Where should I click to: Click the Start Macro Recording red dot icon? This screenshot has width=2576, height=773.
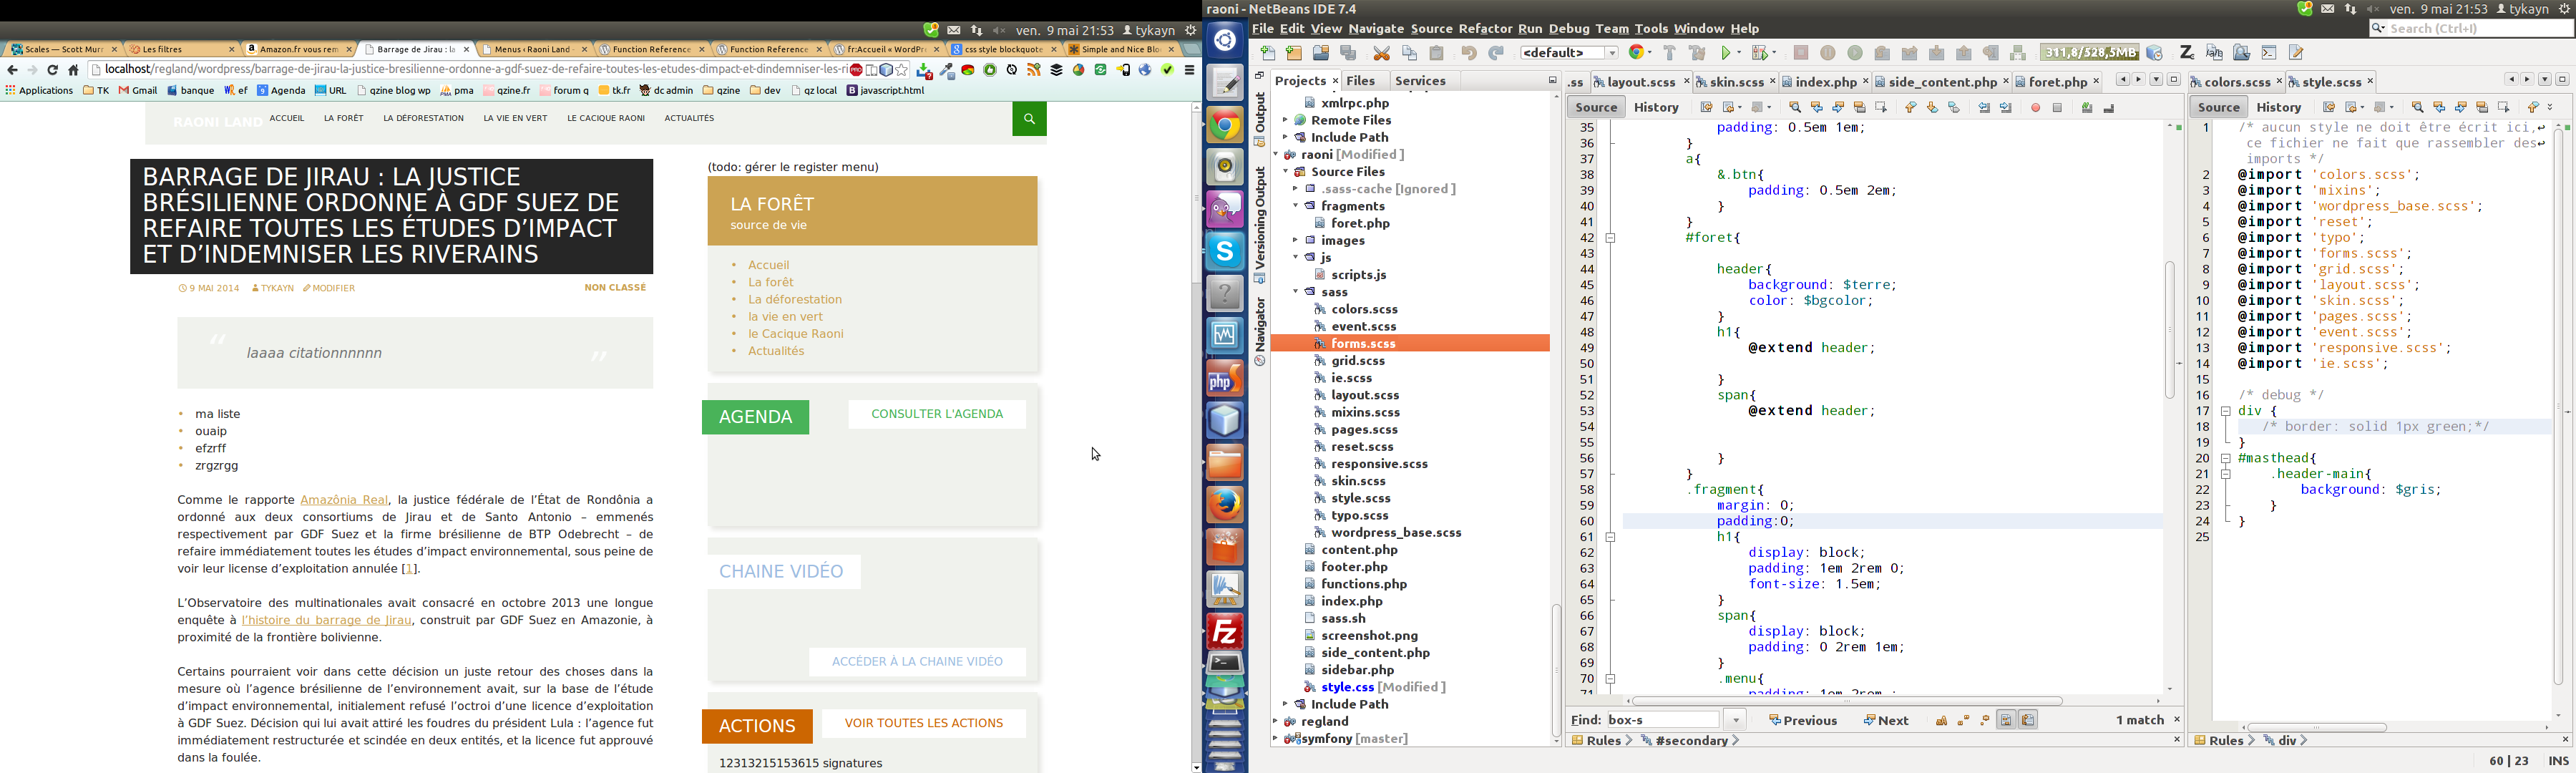pyautogui.click(x=2035, y=107)
